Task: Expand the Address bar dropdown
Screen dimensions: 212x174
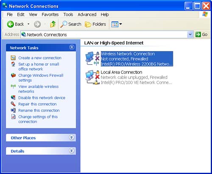Action: [190, 34]
